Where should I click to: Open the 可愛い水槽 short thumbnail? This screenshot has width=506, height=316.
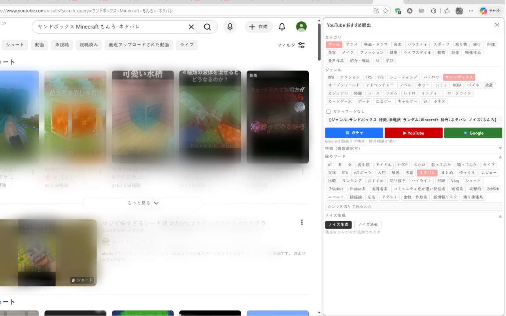[x=143, y=117]
